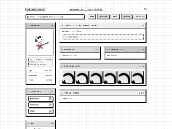
Task: Click the Snoopy guitar profile picture
Action: pos(40,43)
